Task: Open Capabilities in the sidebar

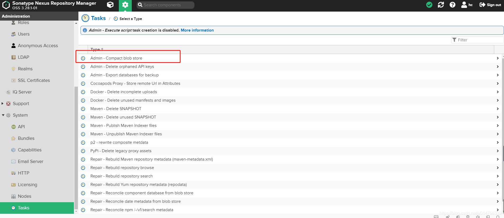Action: coord(30,150)
